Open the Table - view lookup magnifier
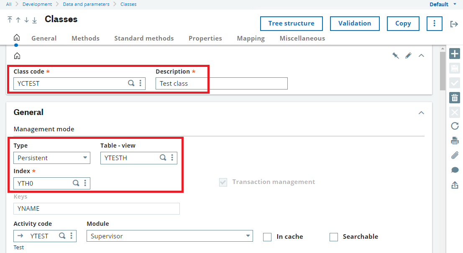463x253 pixels. [163, 158]
